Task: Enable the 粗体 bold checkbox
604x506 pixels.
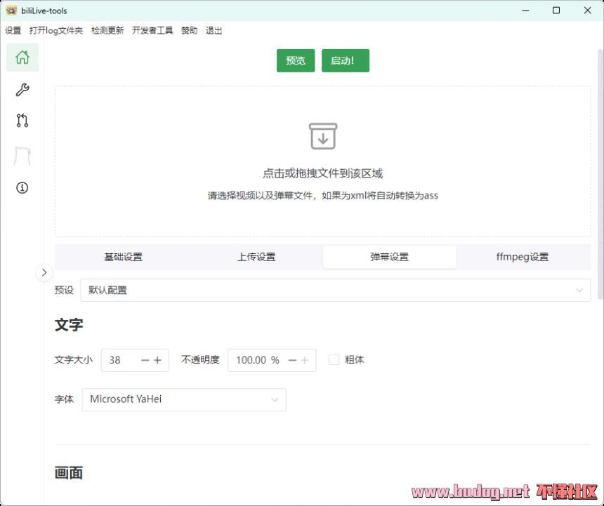Action: (x=334, y=359)
